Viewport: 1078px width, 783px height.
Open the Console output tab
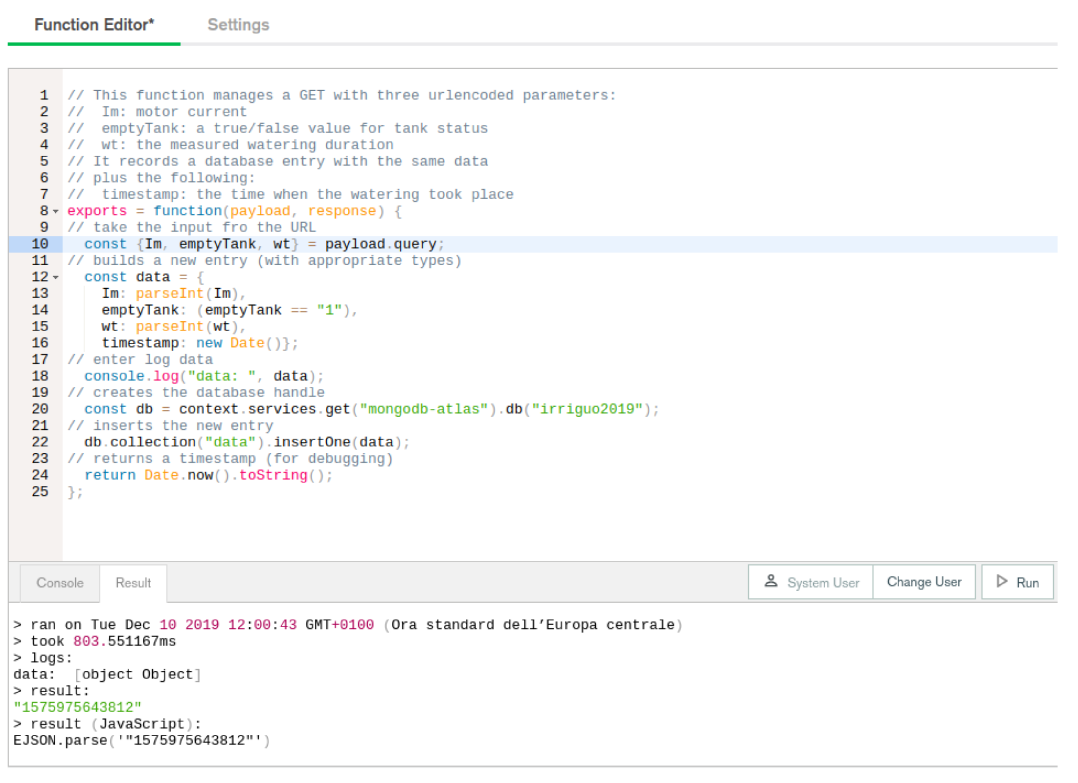coord(60,583)
